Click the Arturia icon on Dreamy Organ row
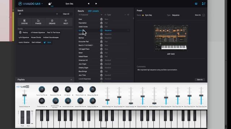The height and width of the screenshot is (129, 231). (x=101, y=68)
